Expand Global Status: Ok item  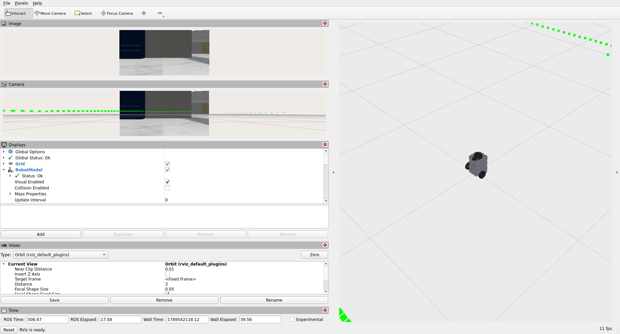(4, 158)
